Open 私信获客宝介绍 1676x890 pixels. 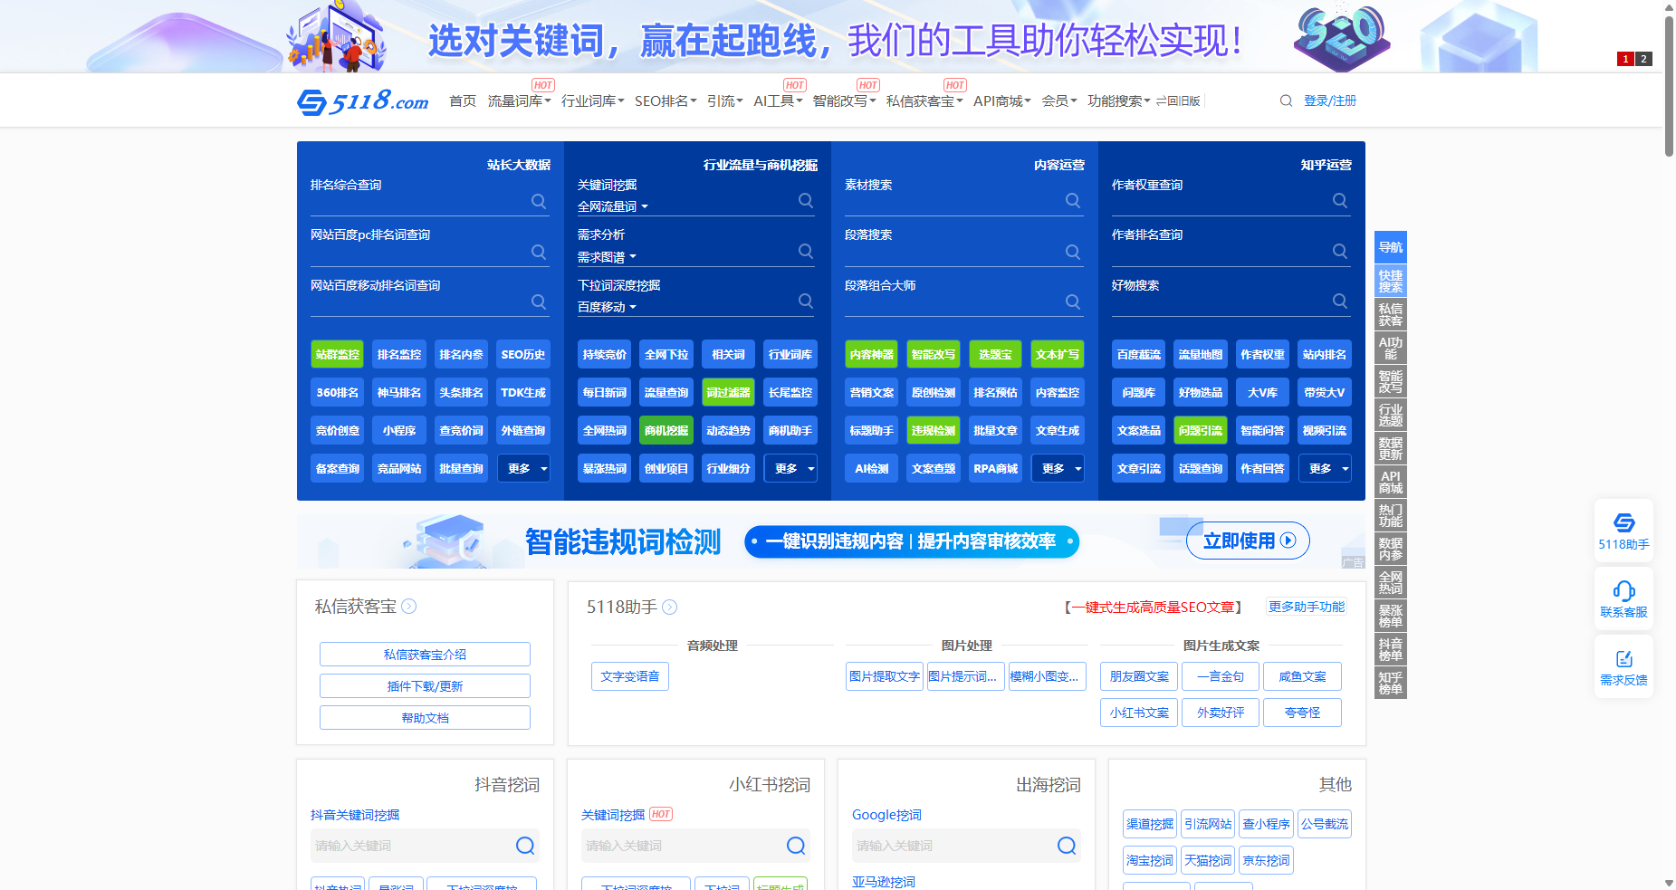(x=425, y=655)
